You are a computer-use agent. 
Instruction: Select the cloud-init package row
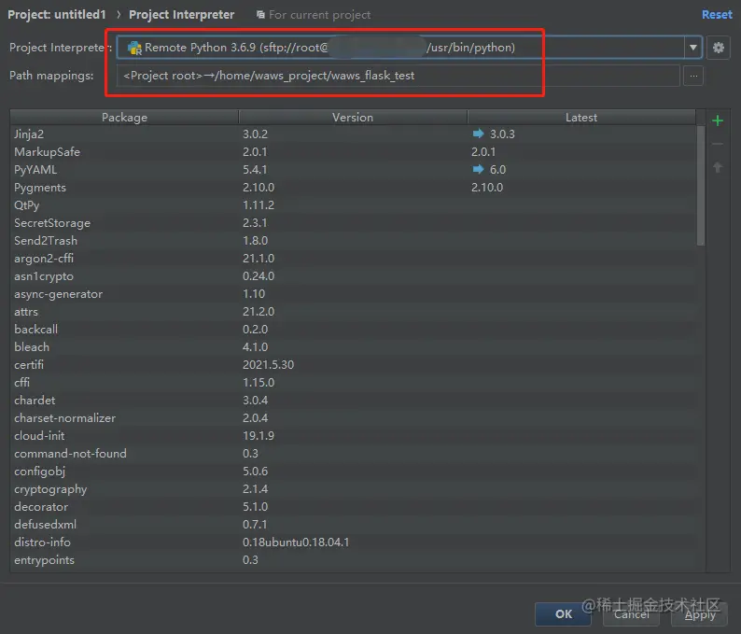pos(353,435)
